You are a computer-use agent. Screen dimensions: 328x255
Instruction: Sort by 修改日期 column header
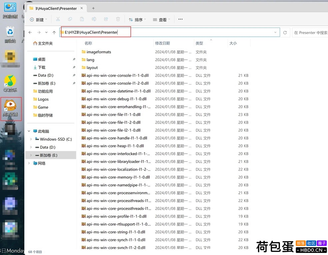(x=162, y=43)
